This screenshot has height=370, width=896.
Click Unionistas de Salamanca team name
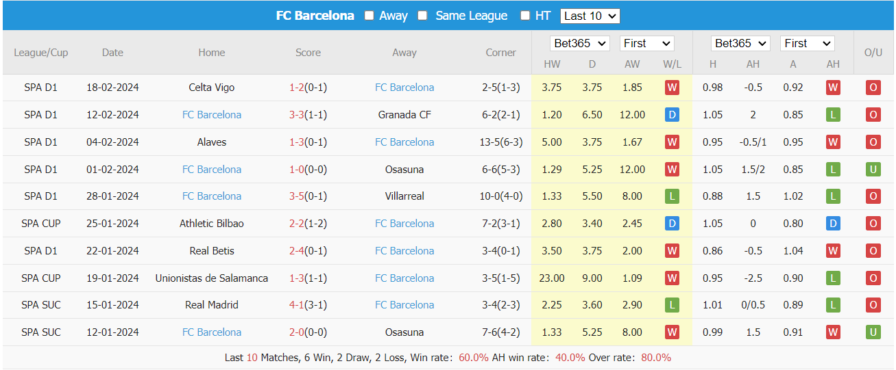[x=212, y=278]
